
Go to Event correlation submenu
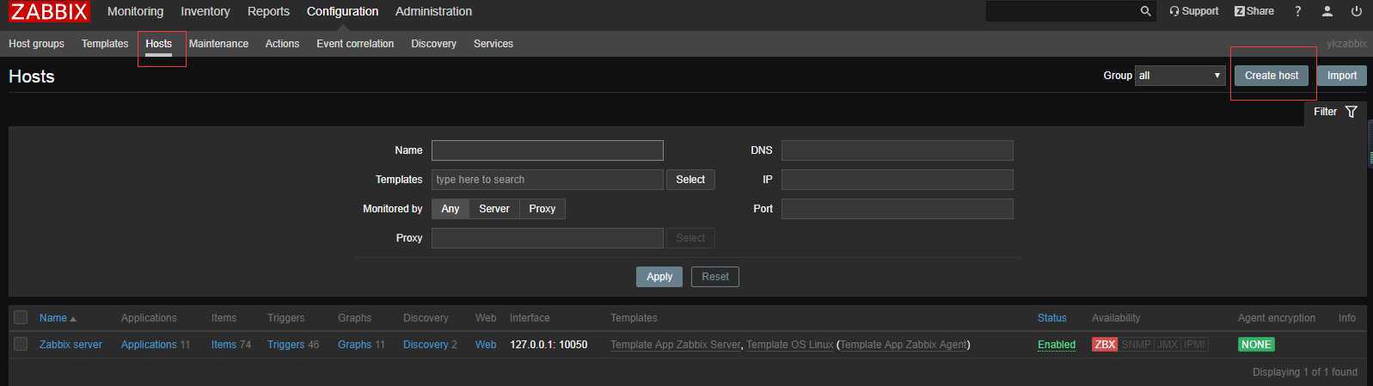[x=355, y=44]
